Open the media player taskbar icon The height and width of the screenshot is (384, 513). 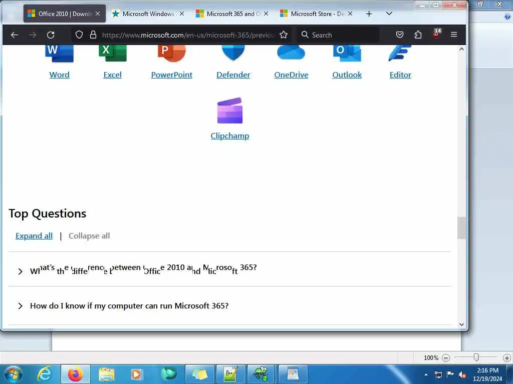click(136, 374)
